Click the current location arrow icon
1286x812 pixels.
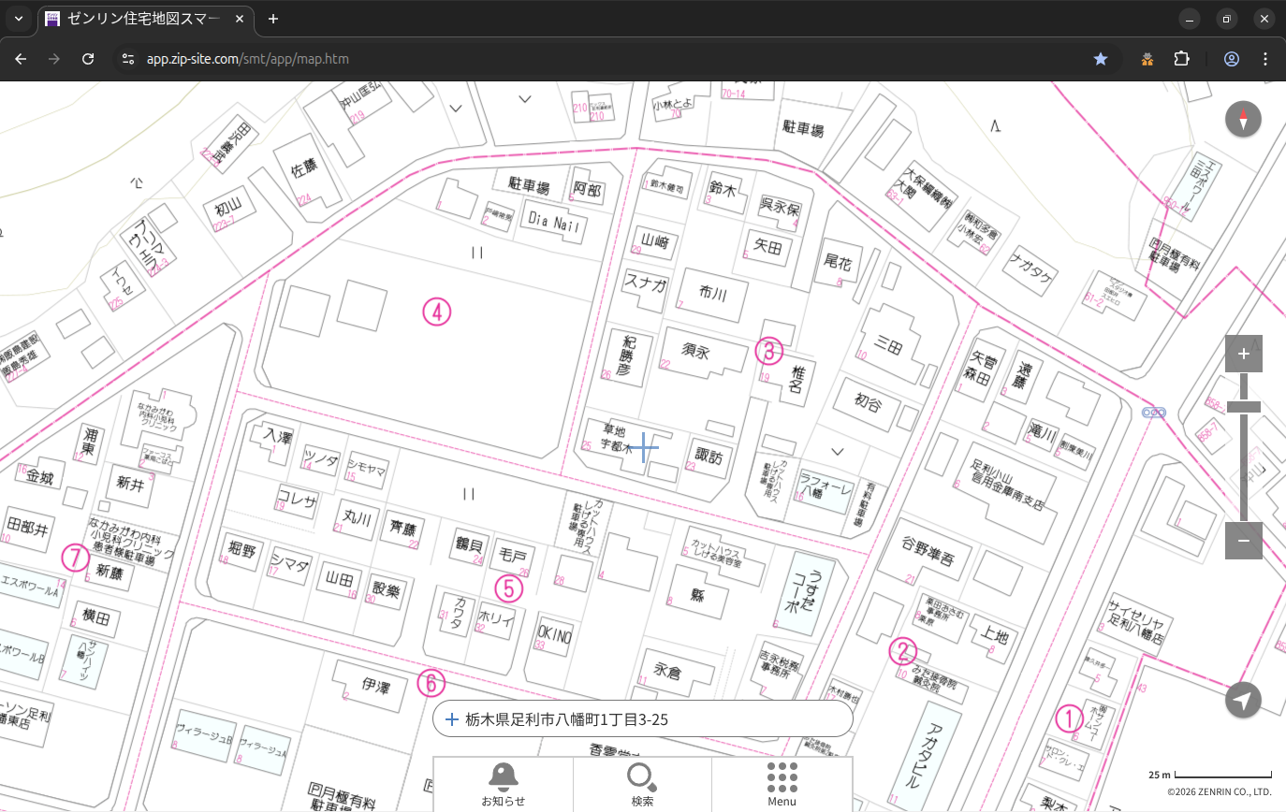[x=1243, y=701]
